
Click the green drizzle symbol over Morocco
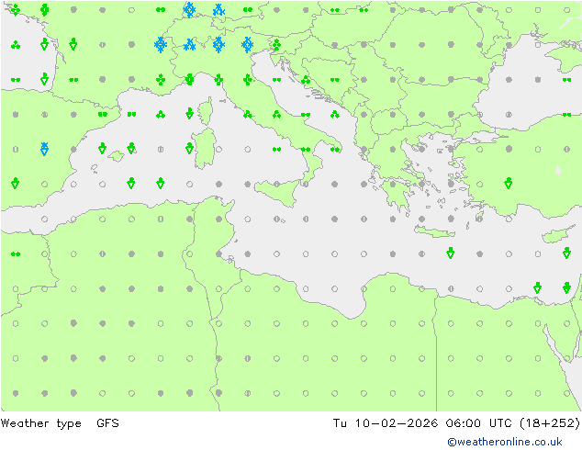16,254
